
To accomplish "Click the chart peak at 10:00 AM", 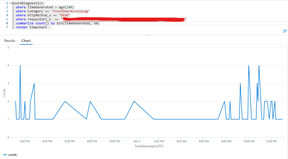I will coord(249,66).
